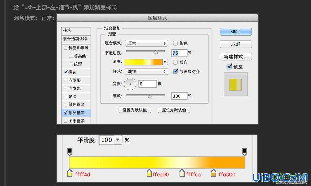Viewport: 311px width, 186px height.
Task: Click the 确定 OK button
Action: click(236, 32)
